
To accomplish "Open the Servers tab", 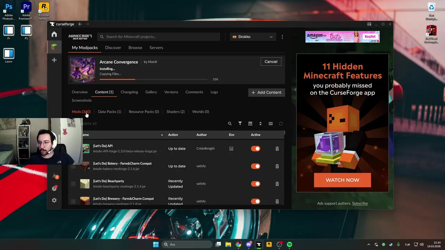I will (156, 48).
